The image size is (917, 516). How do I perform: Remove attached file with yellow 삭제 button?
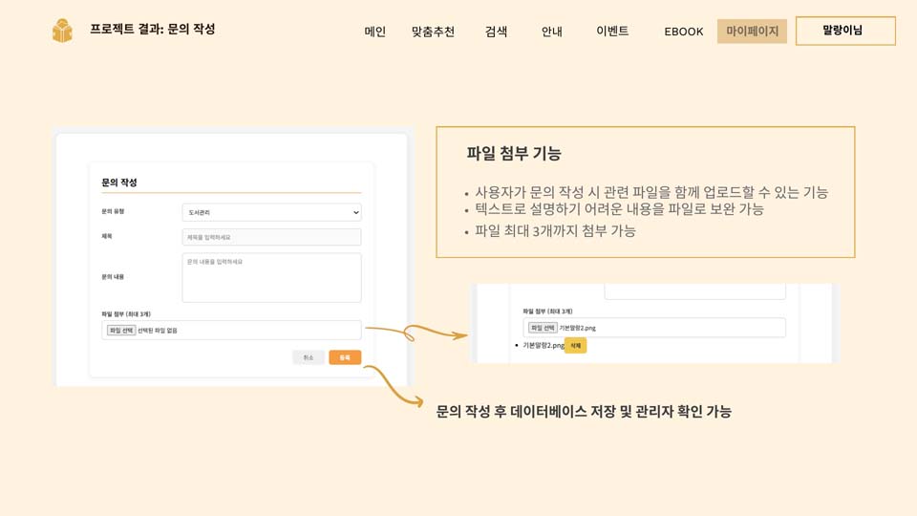575,345
